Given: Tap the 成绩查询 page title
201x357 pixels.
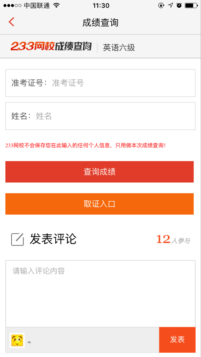Looking at the screenshot, I should [100, 23].
